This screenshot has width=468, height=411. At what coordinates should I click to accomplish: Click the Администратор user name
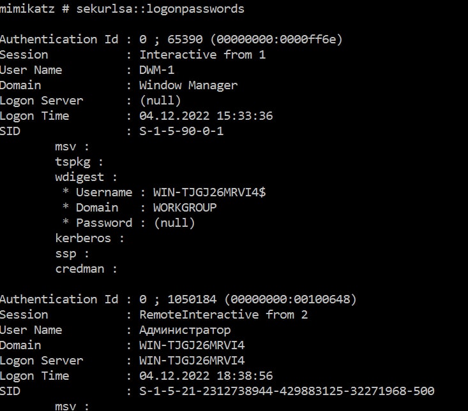185,330
